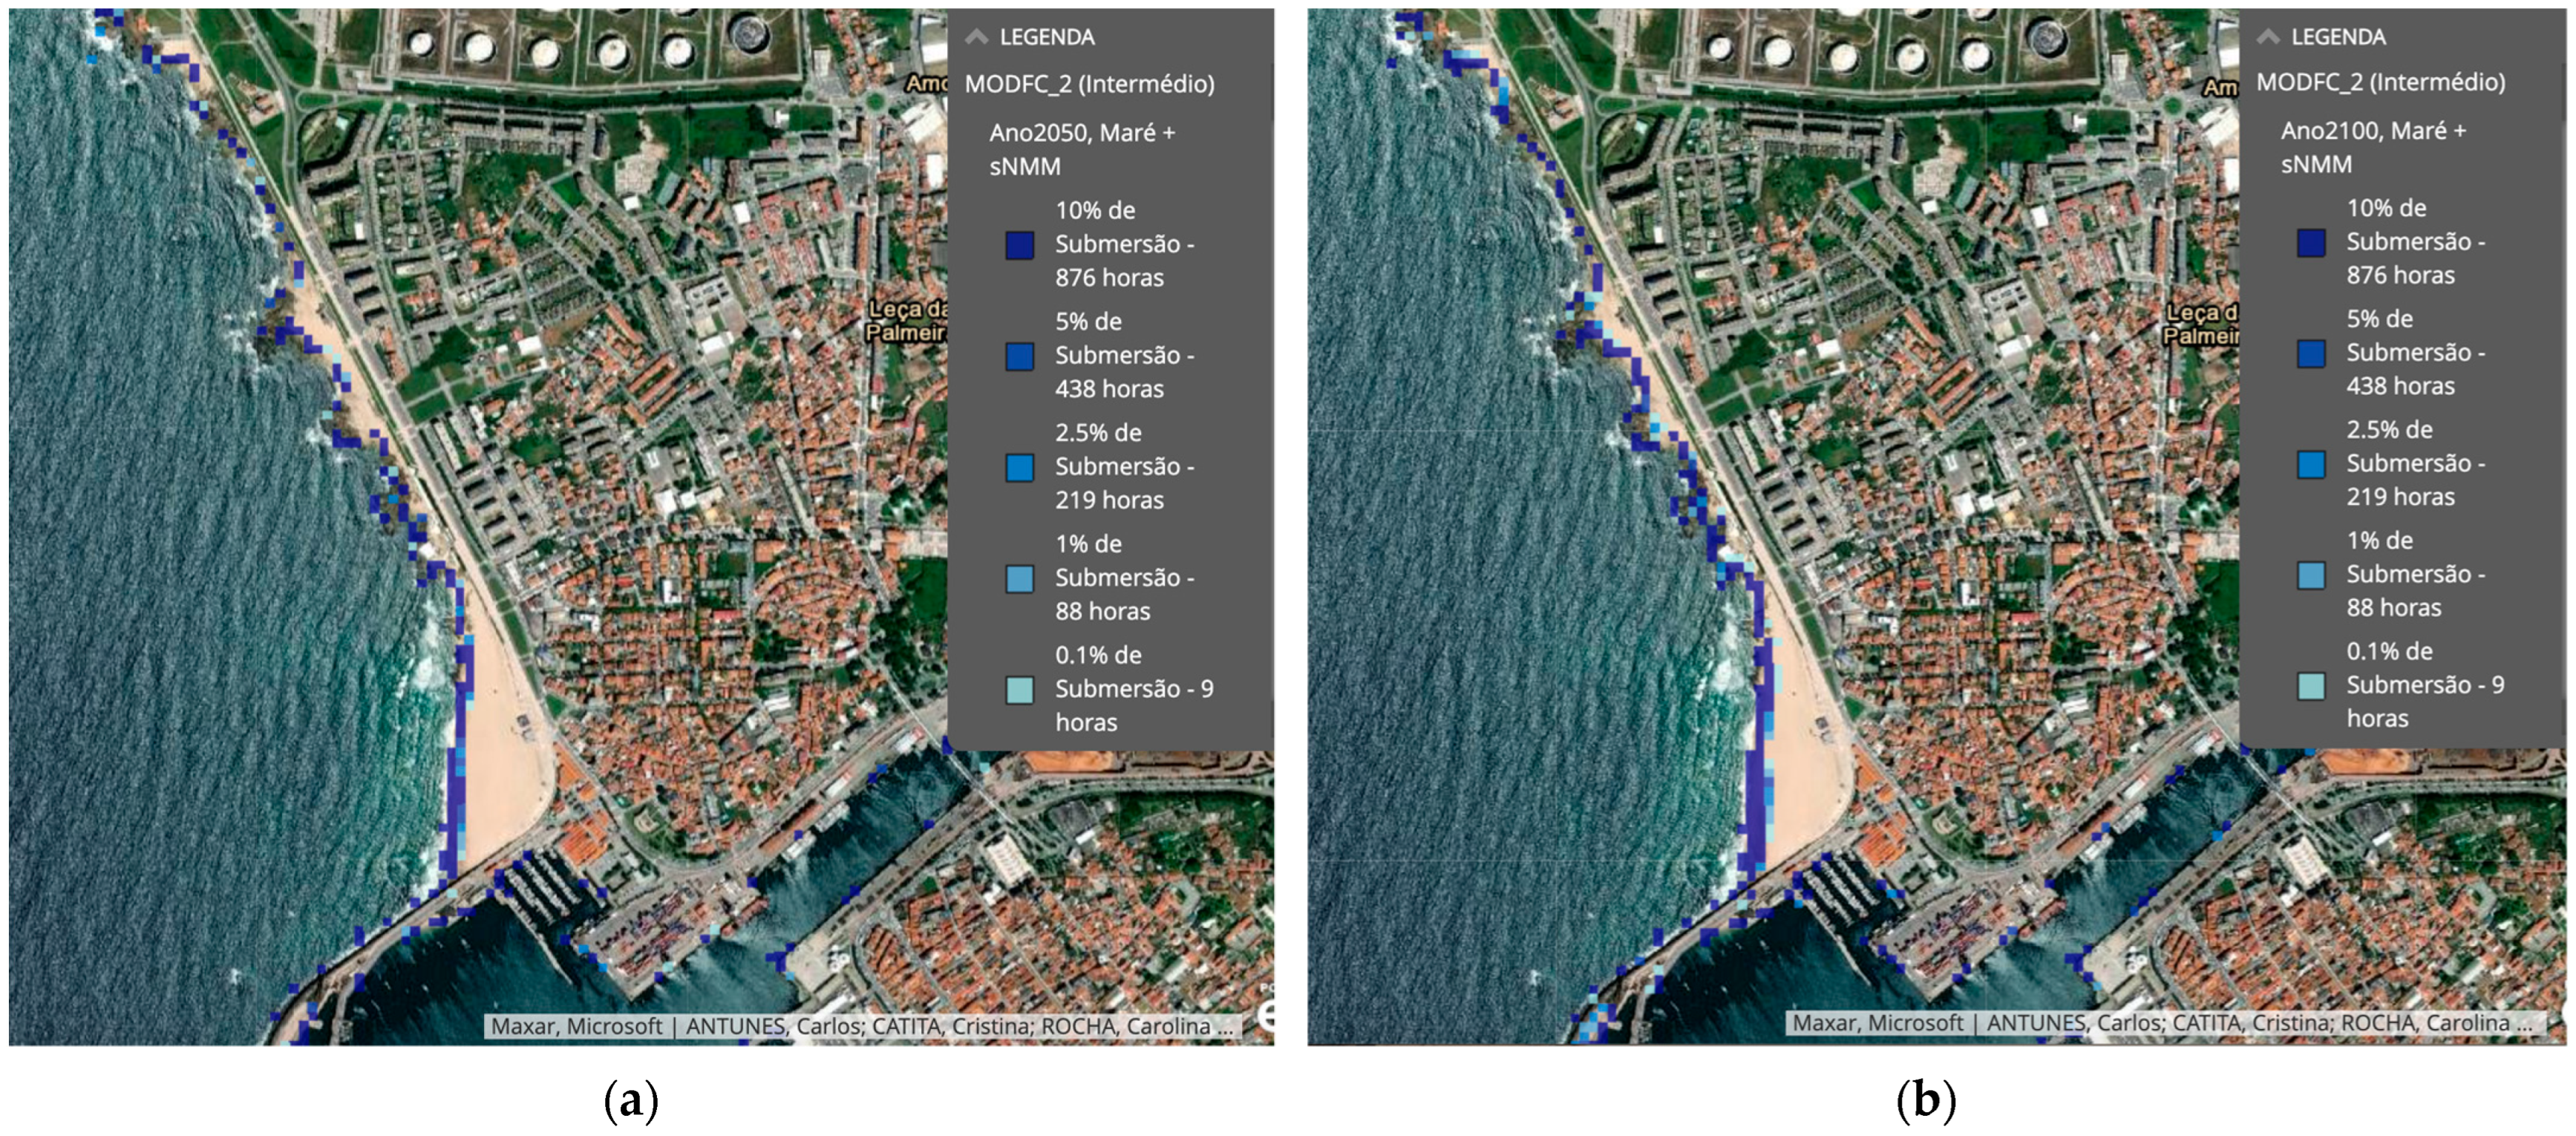Click the 1% de Submersão swatch in map (b)
2576x1136 pixels.
pos(2311,575)
